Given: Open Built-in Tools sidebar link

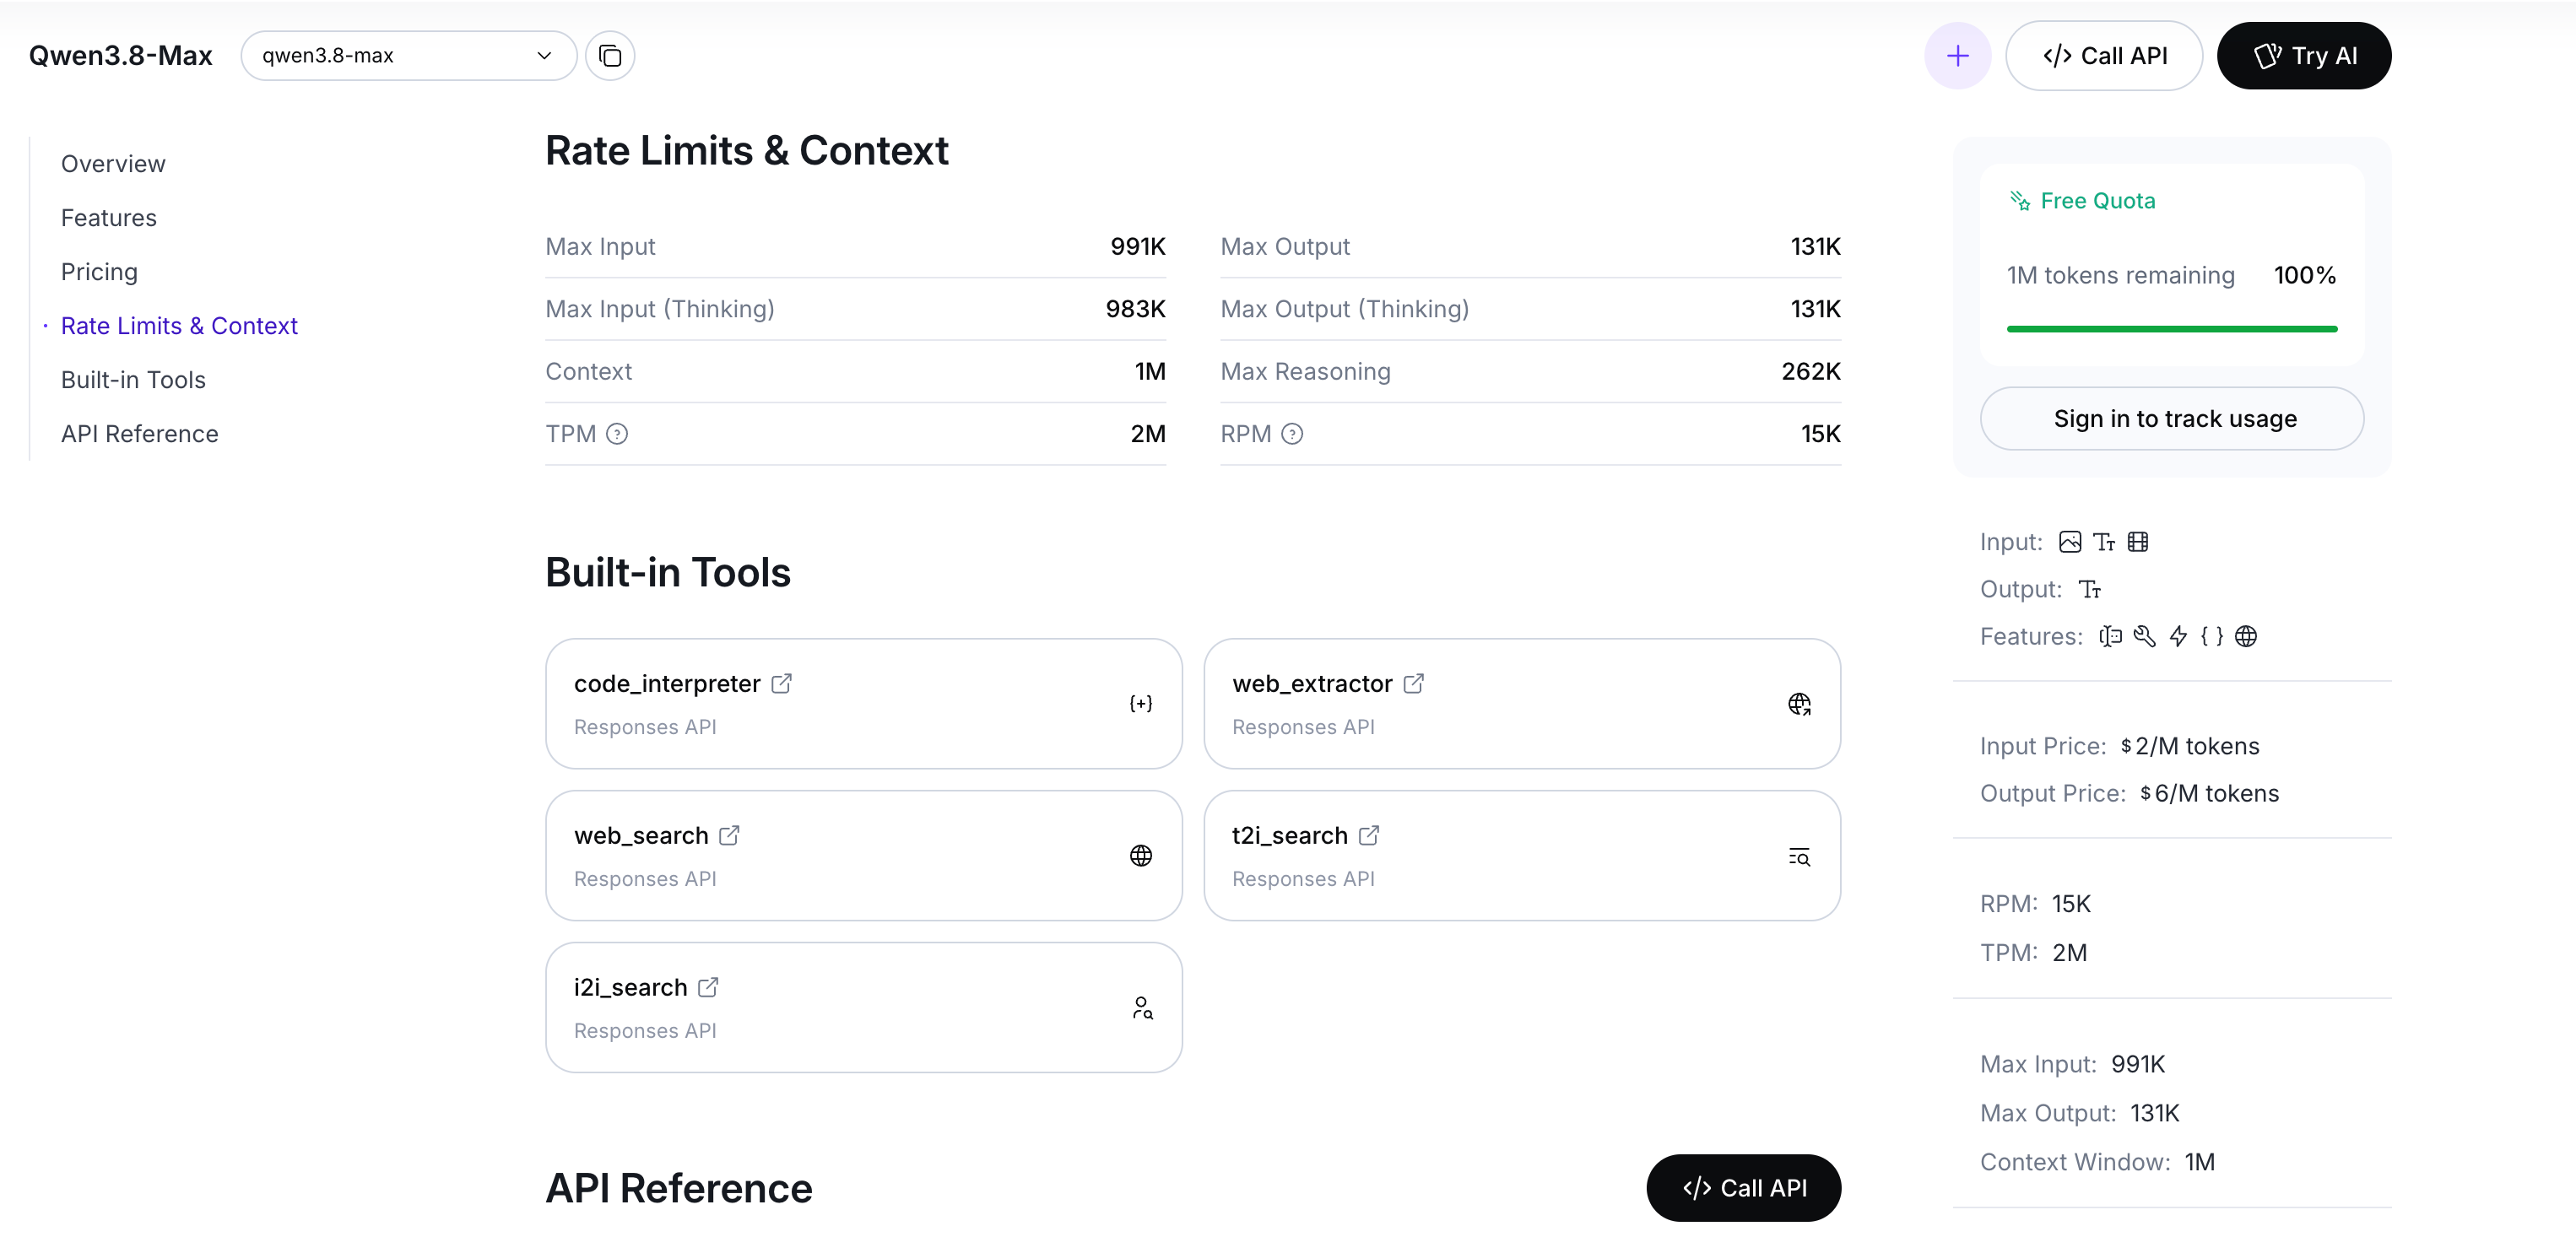Looking at the screenshot, I should (x=133, y=380).
